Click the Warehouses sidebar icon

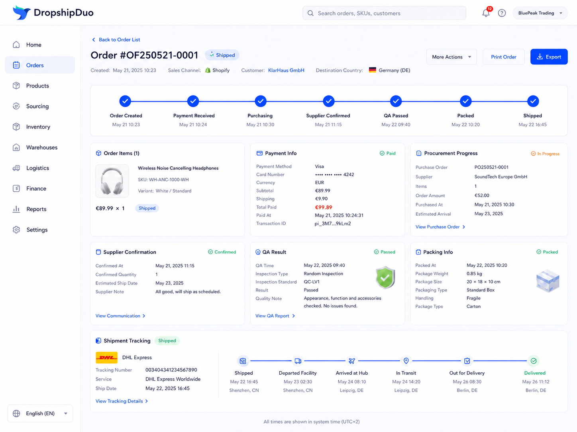(16, 147)
